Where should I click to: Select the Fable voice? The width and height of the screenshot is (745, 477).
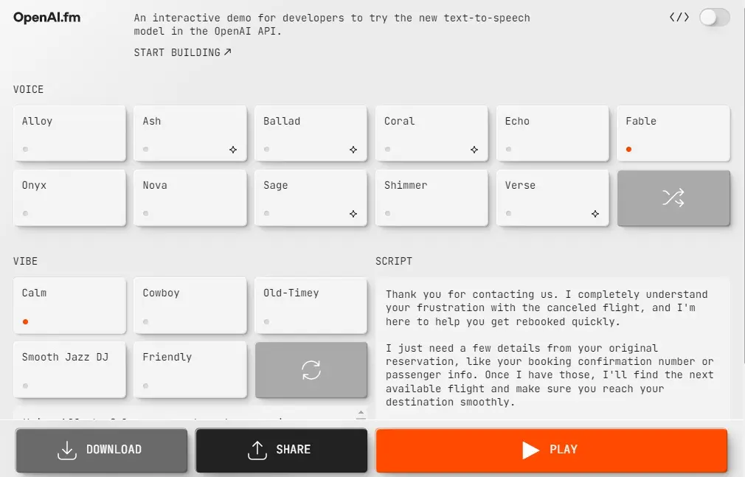click(x=673, y=133)
